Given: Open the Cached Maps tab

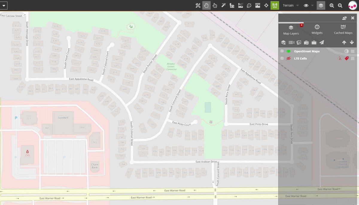Looking at the screenshot, I should pyautogui.click(x=343, y=29).
